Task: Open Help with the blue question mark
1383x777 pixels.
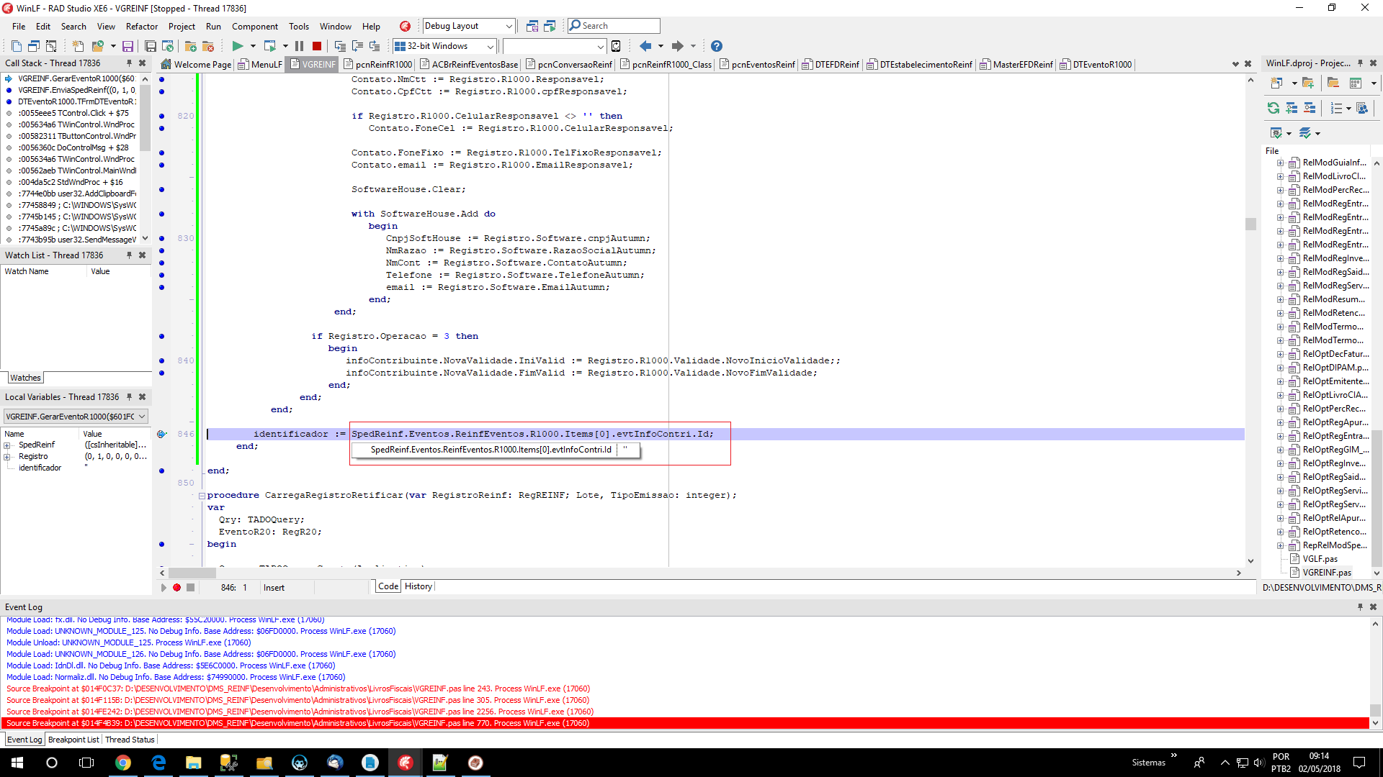Action: [716, 46]
